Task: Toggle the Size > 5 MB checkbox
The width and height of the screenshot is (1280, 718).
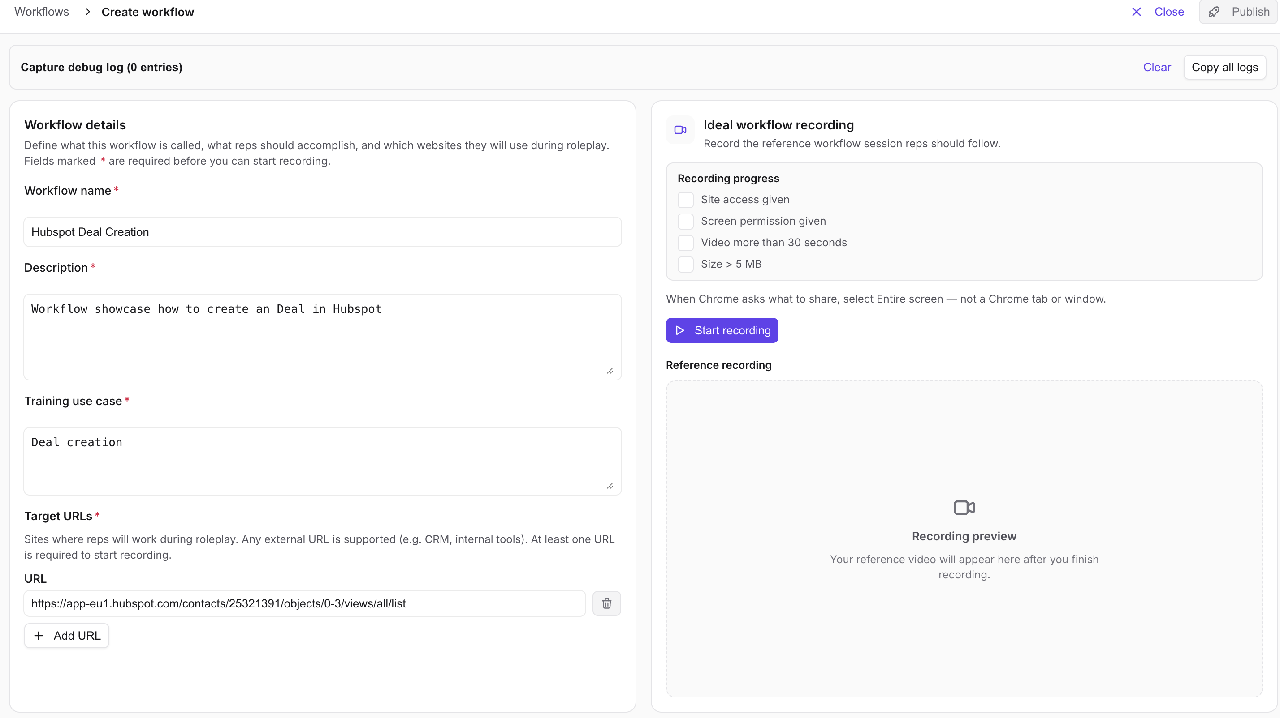Action: 686,265
